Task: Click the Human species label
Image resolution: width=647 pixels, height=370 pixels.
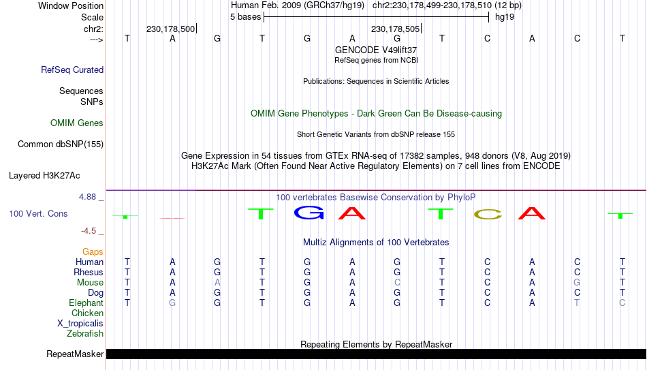Action: click(x=89, y=262)
